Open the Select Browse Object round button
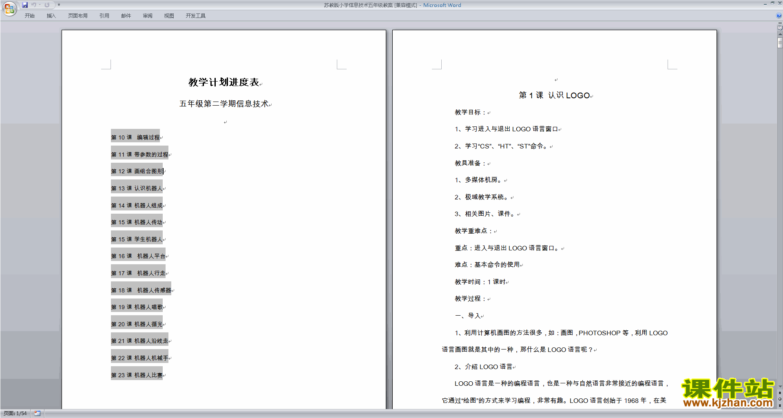 [x=780, y=399]
